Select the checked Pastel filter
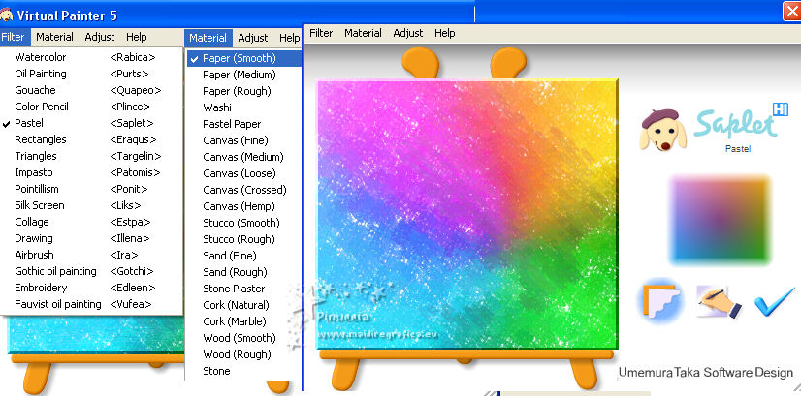The image size is (801, 396). (x=91, y=123)
